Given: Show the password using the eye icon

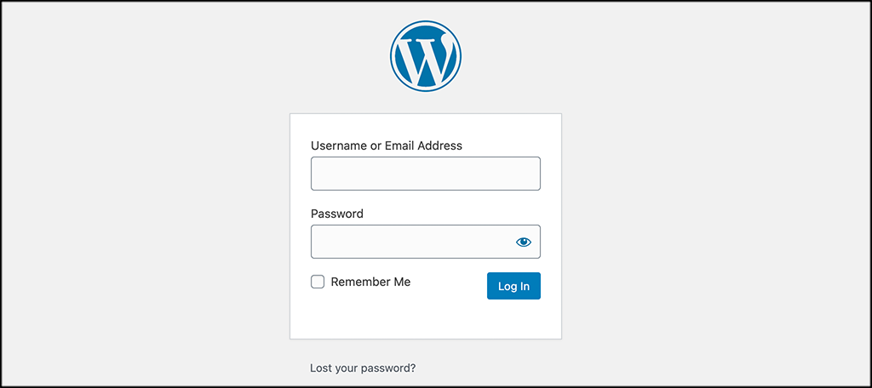Looking at the screenshot, I should point(523,242).
